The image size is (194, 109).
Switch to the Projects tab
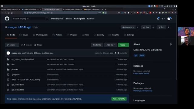coord(72,35)
